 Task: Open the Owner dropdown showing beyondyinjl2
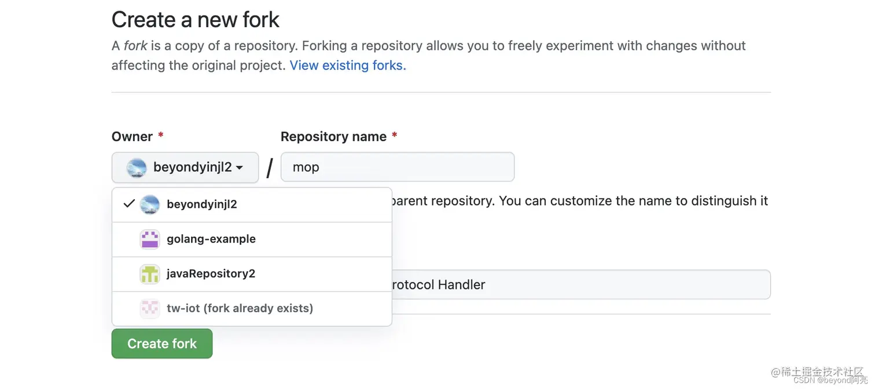(185, 167)
